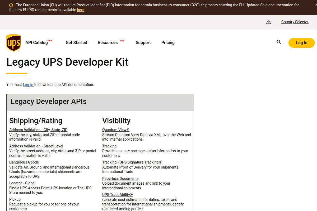The image size is (317, 211).
Task: Open the Quantum View link
Action: tap(116, 130)
